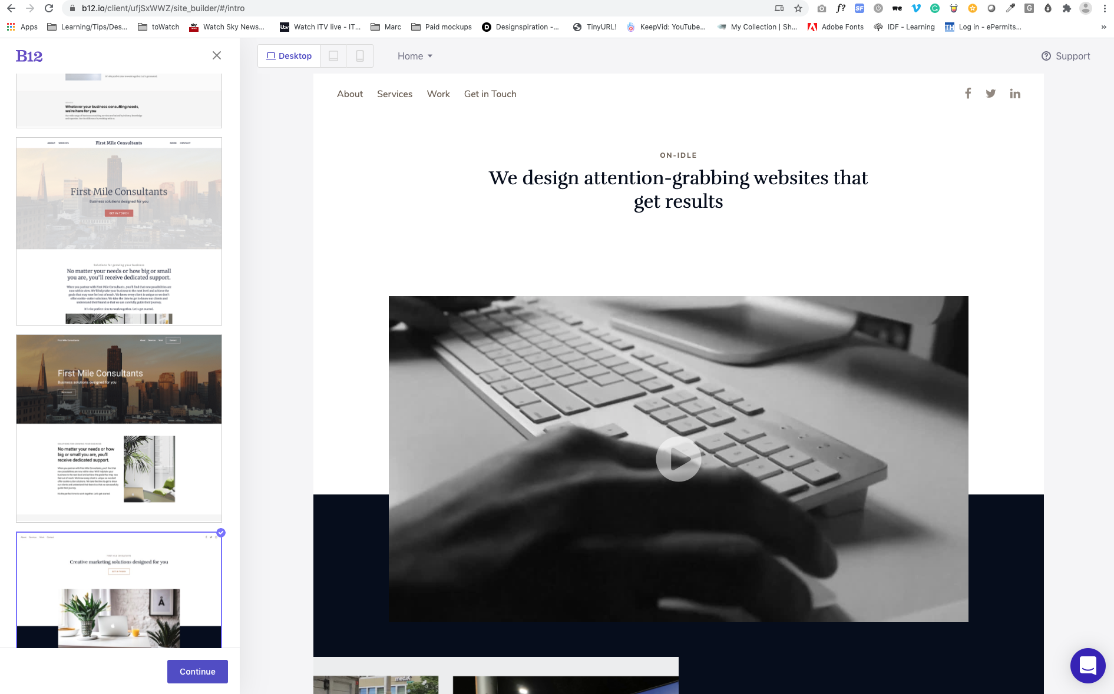Switch to Desktop preview
The image size is (1114, 694).
289,56
